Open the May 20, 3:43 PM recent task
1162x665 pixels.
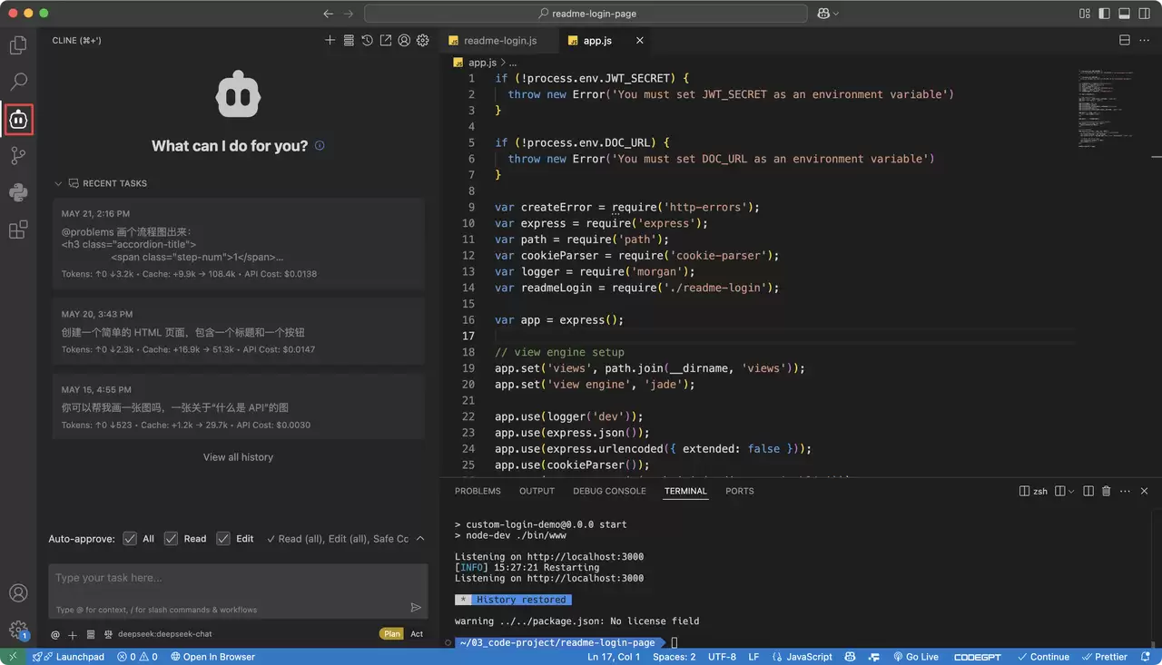239,331
